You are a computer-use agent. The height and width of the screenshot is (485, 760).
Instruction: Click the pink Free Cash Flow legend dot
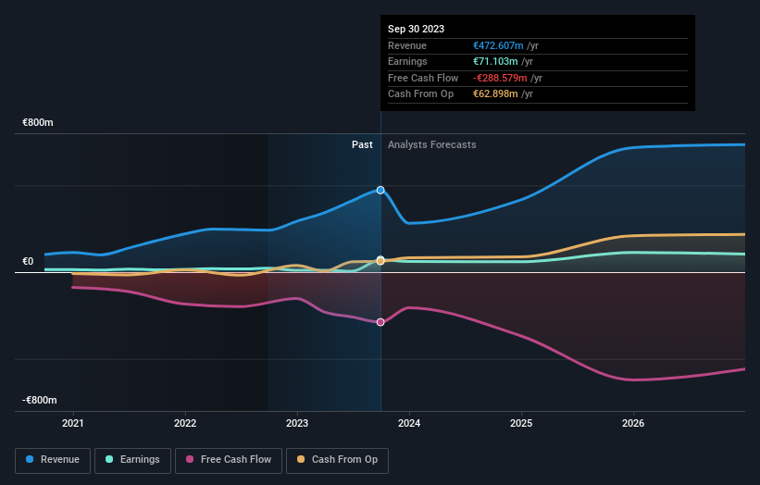(190, 459)
